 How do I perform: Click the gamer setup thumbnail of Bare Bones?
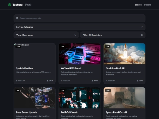coord(34,98)
